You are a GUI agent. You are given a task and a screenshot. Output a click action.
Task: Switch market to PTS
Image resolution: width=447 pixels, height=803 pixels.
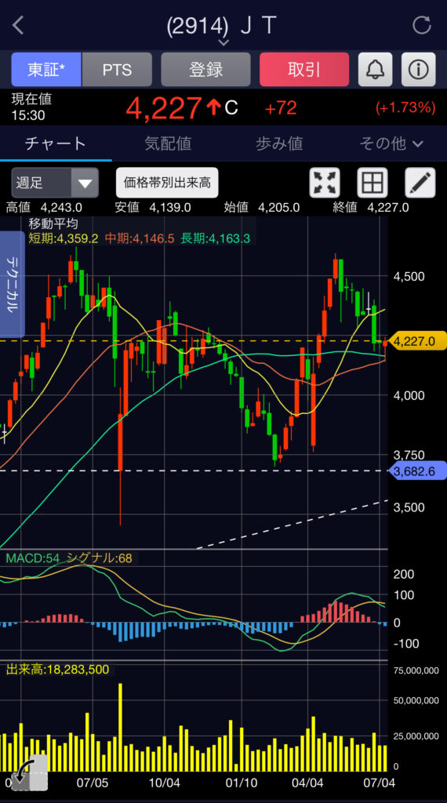pos(117,70)
